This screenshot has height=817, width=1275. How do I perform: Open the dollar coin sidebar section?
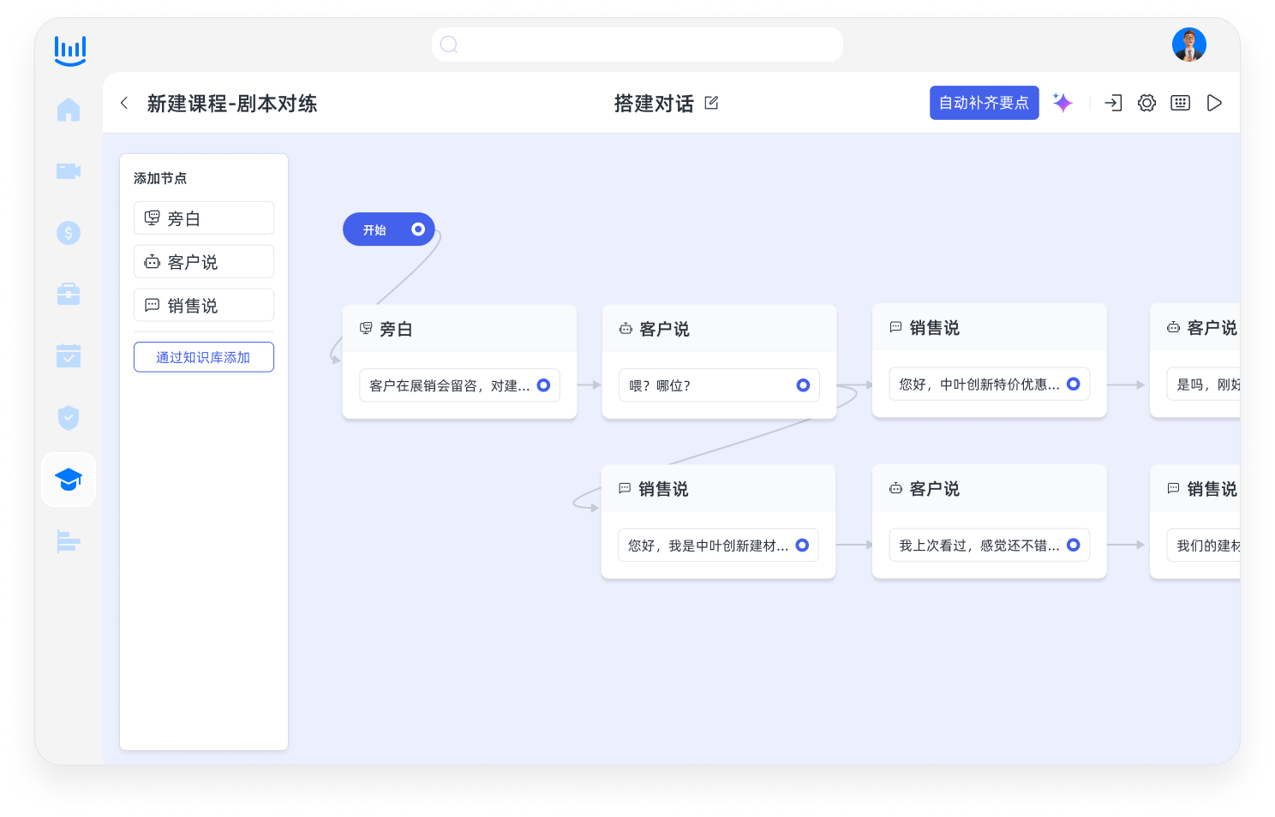pos(69,233)
